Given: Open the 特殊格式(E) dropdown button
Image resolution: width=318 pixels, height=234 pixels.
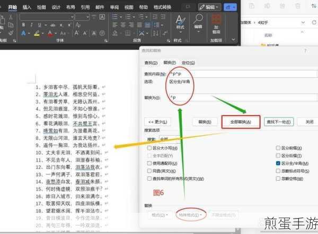Looking at the screenshot, I should pyautogui.click(x=190, y=215).
